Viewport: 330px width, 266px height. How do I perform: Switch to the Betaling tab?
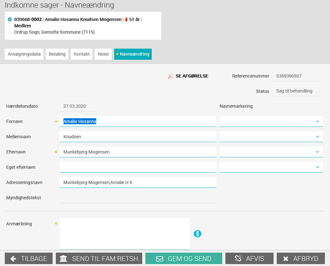coord(57,54)
